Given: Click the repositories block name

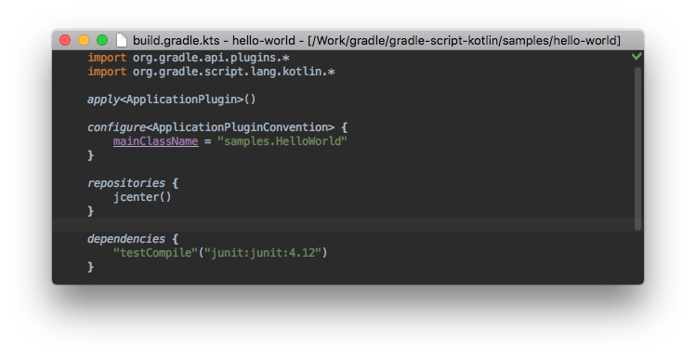Looking at the screenshot, I should click(126, 183).
